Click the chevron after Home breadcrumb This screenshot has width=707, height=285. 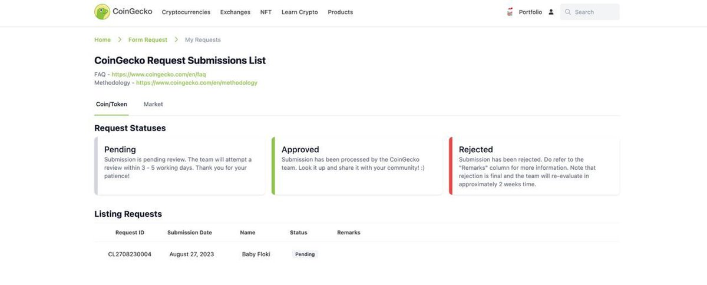[120, 39]
